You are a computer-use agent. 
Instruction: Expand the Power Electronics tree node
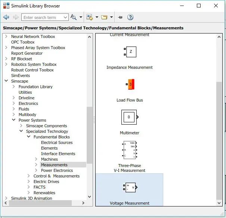(x=36, y=170)
